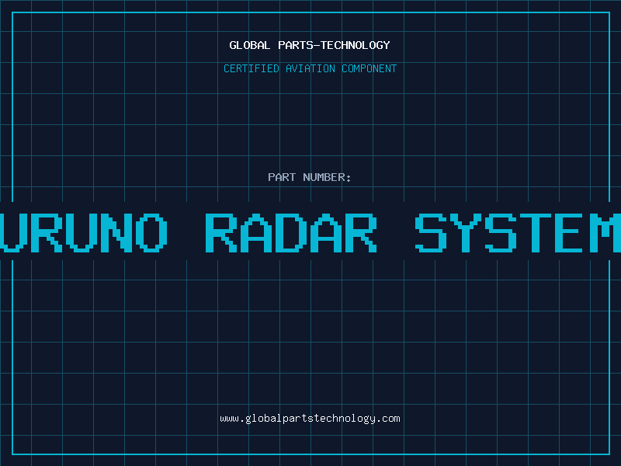Screen dimensions: 621x466
Task: Click the CERTIFIED AVIATION COMPONENT subtitle
Action: pos(310,68)
